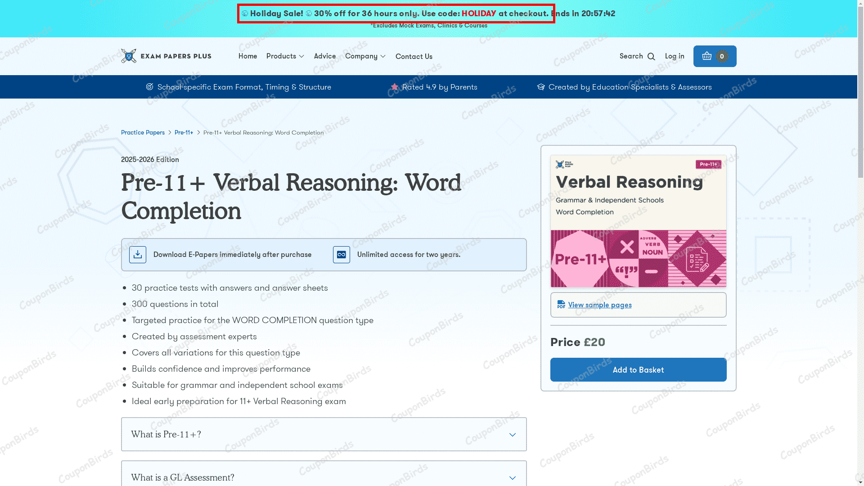Expand the What is Pre-11+? section
Screen dimensions: 864x486
[x=324, y=434]
